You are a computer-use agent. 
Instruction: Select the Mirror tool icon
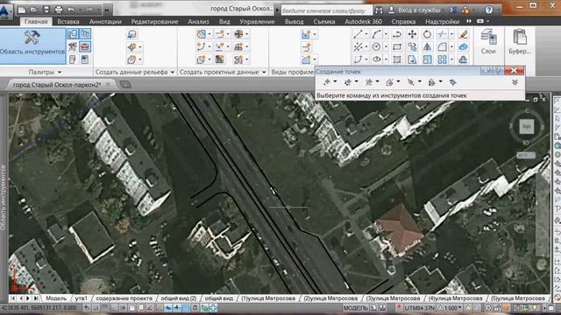tap(427, 46)
